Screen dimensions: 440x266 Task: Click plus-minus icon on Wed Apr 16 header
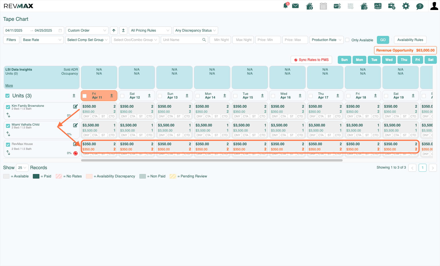coord(300,96)
